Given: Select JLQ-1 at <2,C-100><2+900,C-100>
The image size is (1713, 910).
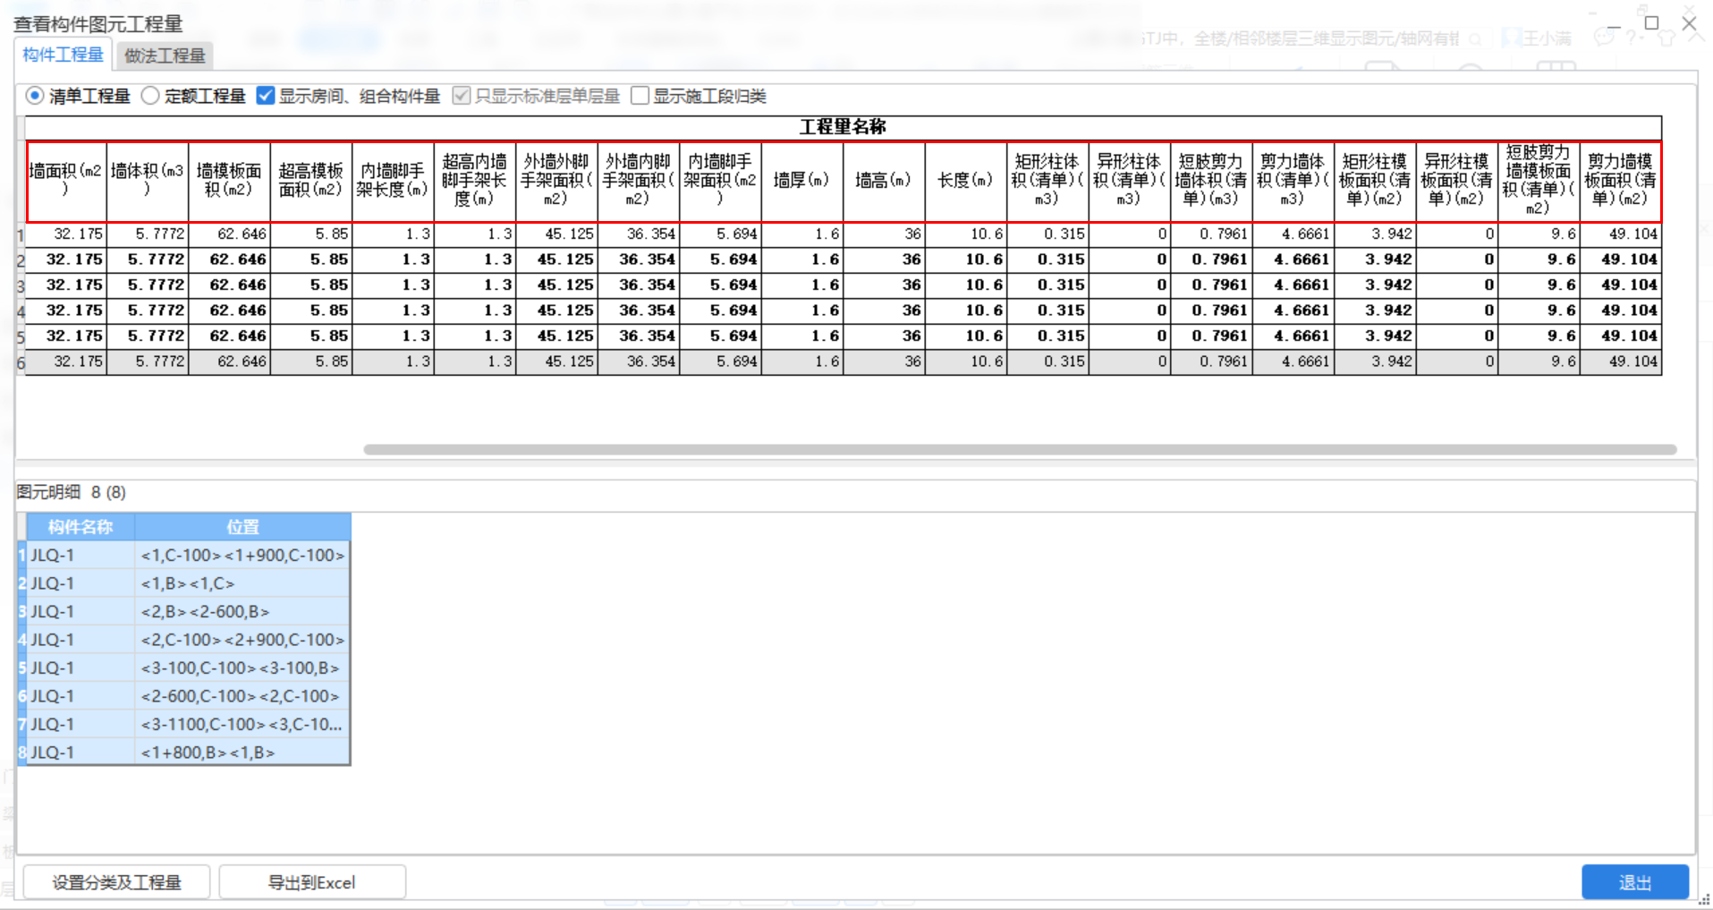Looking at the screenshot, I should click(183, 640).
